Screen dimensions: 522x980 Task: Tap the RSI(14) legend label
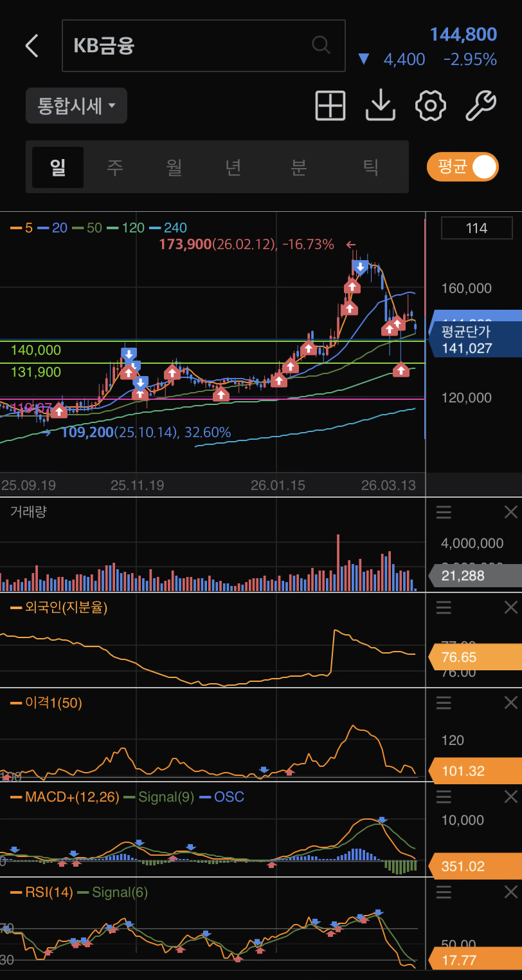point(42,892)
